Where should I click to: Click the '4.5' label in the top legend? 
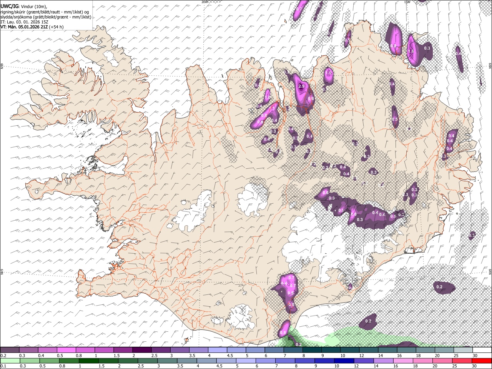coord(230,356)
